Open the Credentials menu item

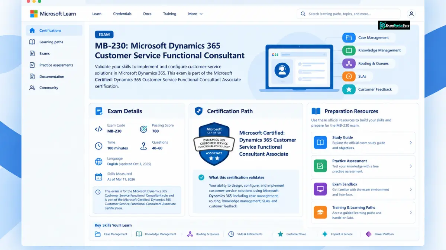click(x=122, y=14)
